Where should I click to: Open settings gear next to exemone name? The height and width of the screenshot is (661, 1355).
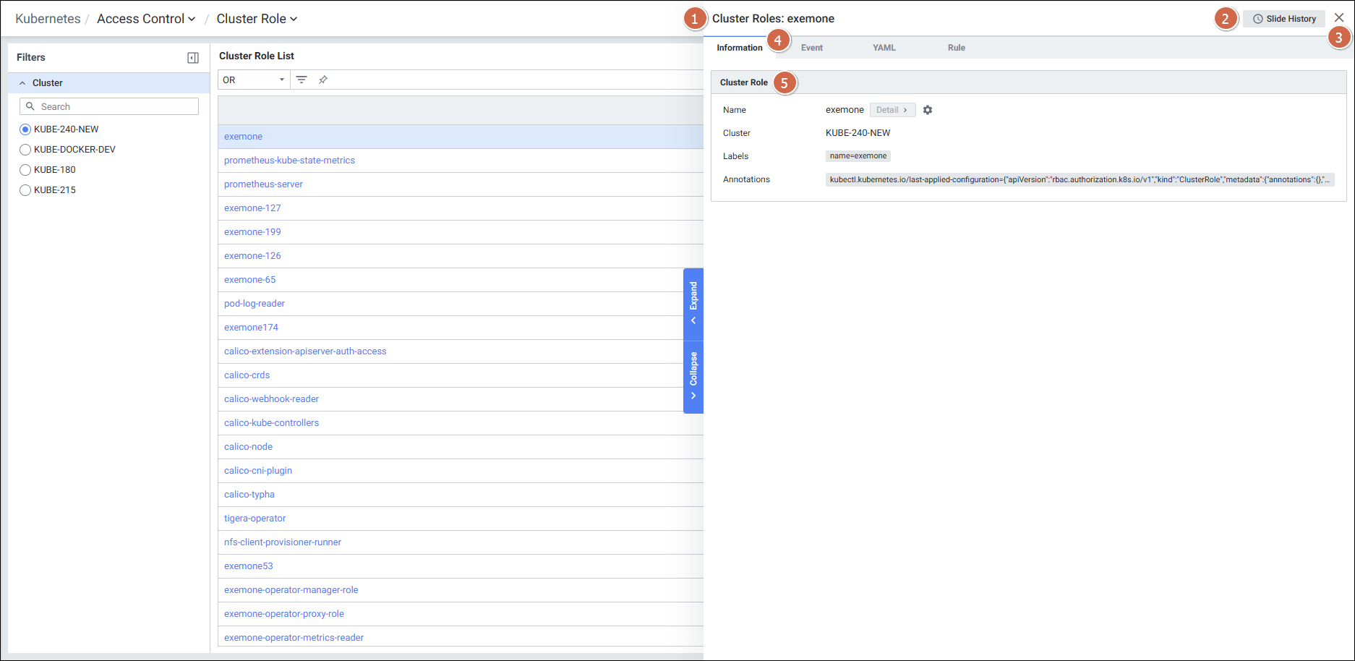click(928, 110)
